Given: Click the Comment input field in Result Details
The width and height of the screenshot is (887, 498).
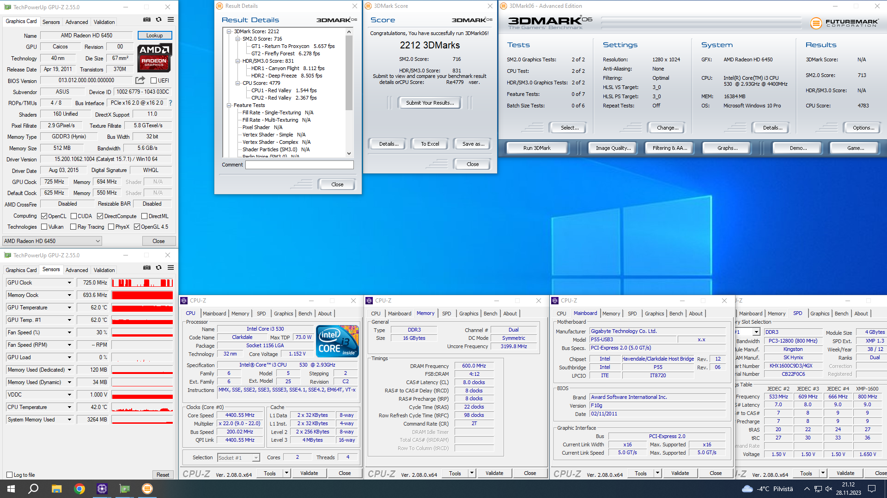Looking at the screenshot, I should pyautogui.click(x=299, y=165).
